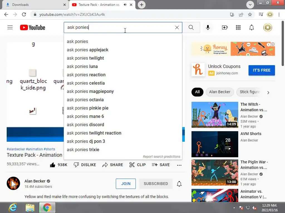Create a clip of the video
Image resolution: width=285 pixels, height=213 pixels.
pos(137,165)
